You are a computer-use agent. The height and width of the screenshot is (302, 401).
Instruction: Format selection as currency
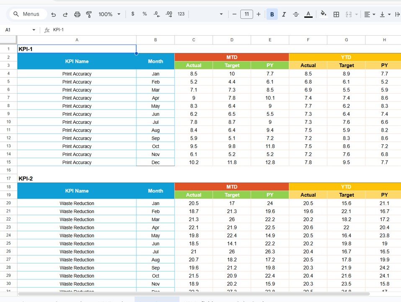133,14
